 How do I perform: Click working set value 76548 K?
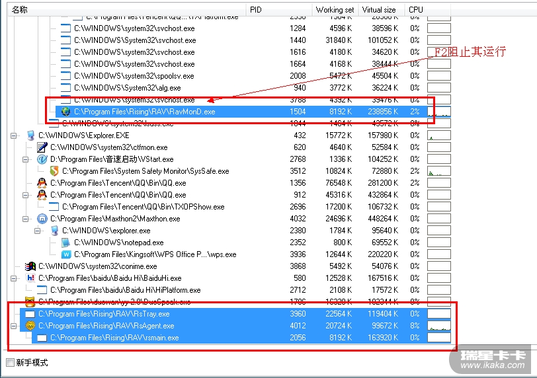tap(339, 183)
